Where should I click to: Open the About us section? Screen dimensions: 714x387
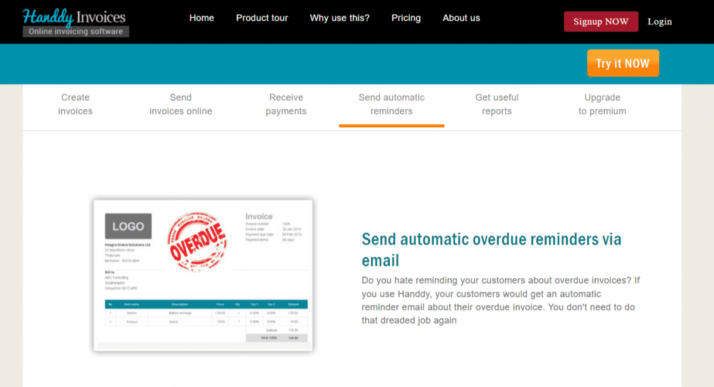pos(461,18)
